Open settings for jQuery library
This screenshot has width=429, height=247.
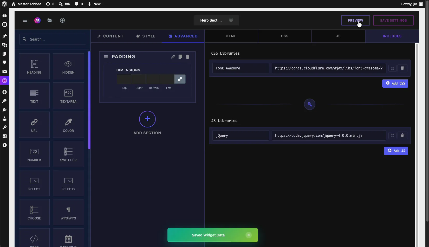[392, 135]
